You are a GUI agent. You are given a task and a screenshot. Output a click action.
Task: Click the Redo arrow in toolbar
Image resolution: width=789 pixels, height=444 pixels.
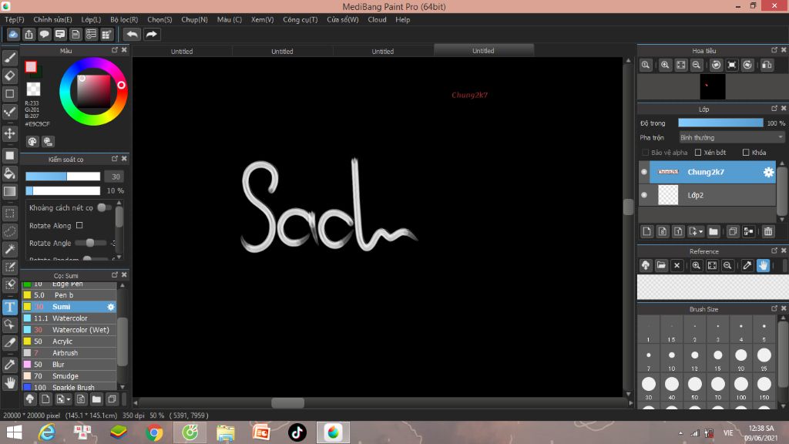pyautogui.click(x=152, y=34)
